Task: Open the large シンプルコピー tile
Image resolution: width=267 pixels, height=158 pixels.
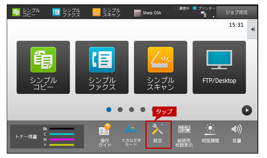Action: [43, 67]
